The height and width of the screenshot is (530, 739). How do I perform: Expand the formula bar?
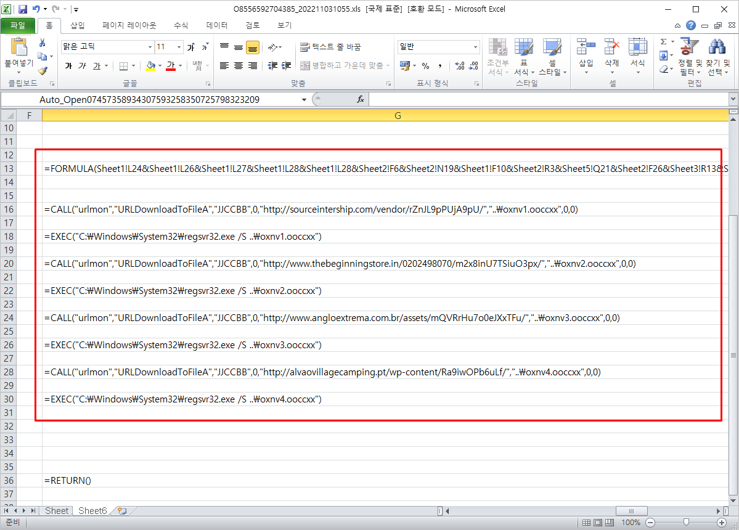click(x=733, y=99)
